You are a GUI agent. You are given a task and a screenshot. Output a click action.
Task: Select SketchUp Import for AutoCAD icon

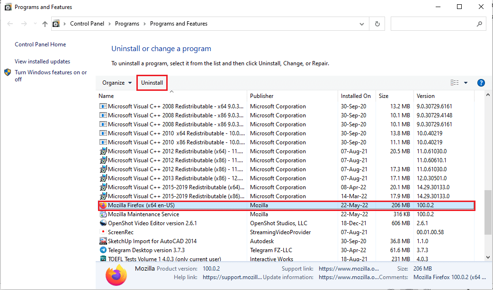tap(103, 241)
